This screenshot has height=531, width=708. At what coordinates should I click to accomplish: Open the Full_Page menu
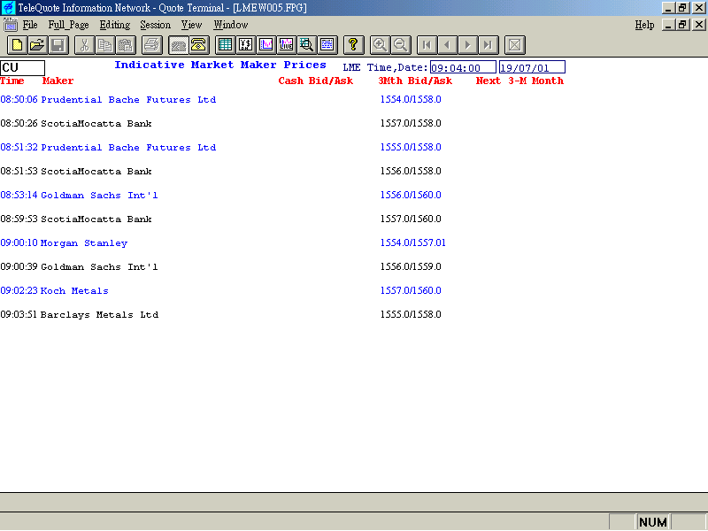[68, 25]
